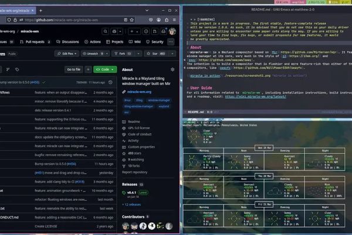
Task: Open the GitHub notifications inbox icon
Action: pos(164,31)
